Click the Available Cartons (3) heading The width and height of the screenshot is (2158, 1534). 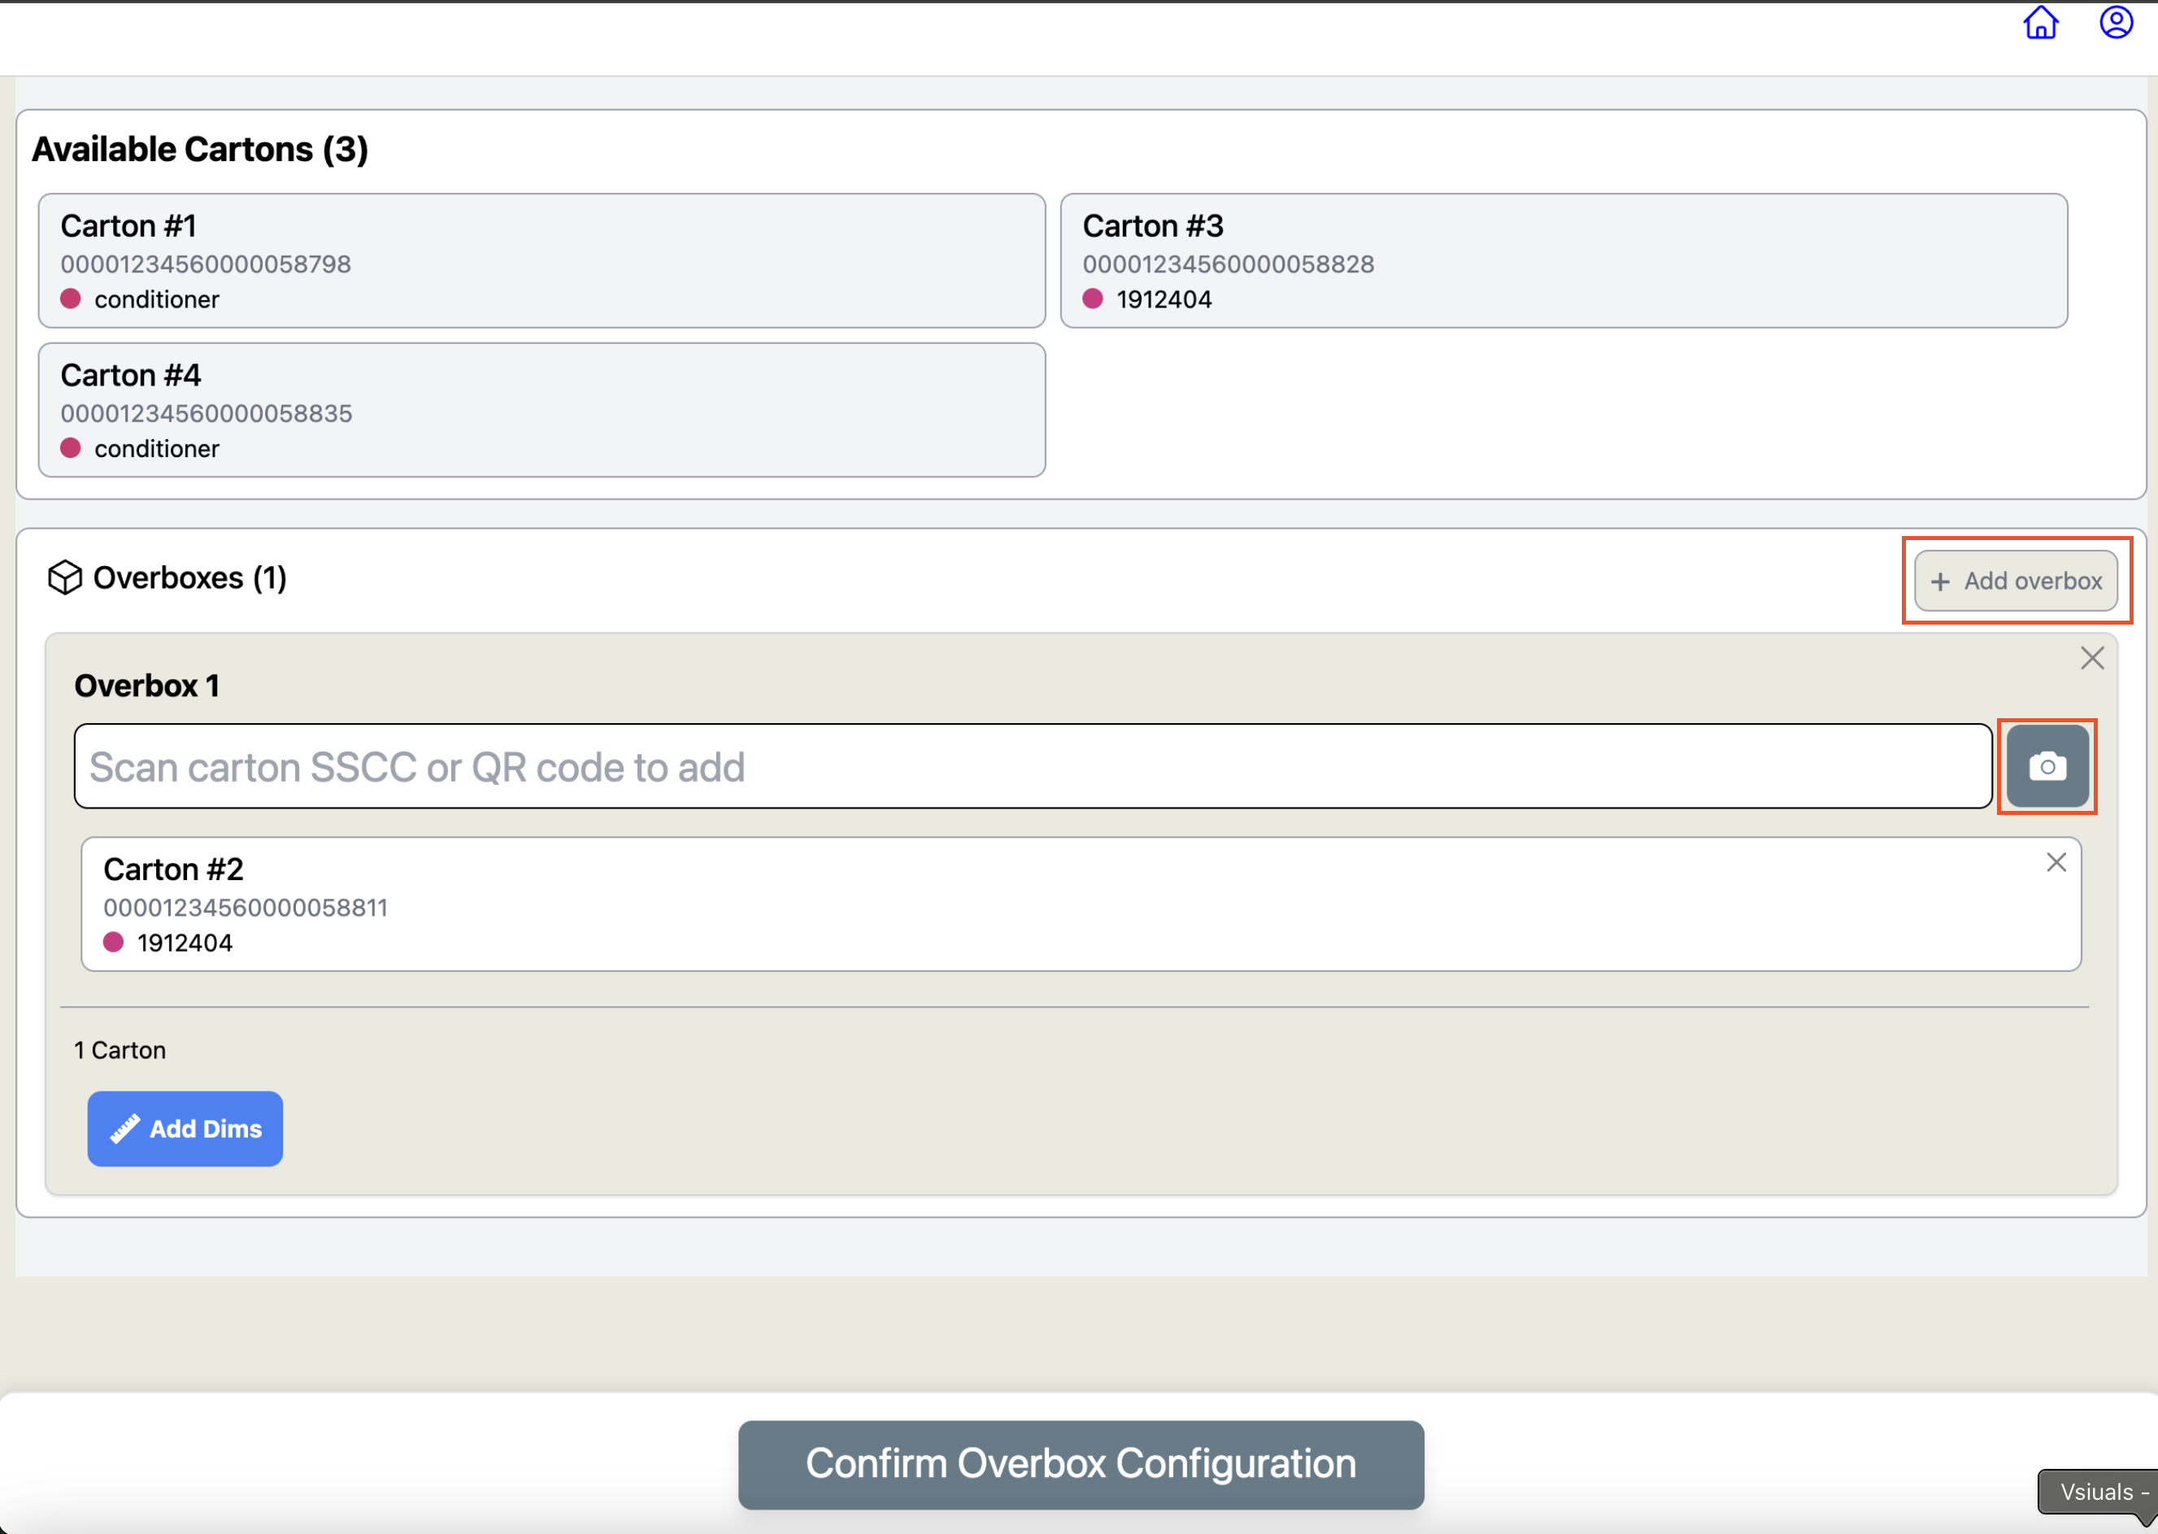pyautogui.click(x=200, y=149)
